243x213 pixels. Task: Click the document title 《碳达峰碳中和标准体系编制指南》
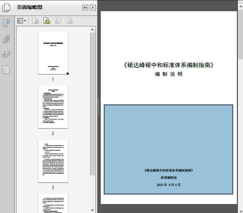click(168, 65)
